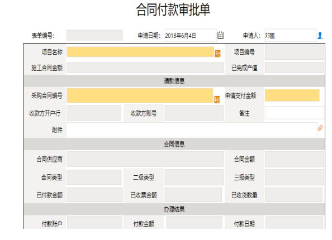Click the 申请支付金额 label
The height and width of the screenshot is (240, 332).
(241, 95)
